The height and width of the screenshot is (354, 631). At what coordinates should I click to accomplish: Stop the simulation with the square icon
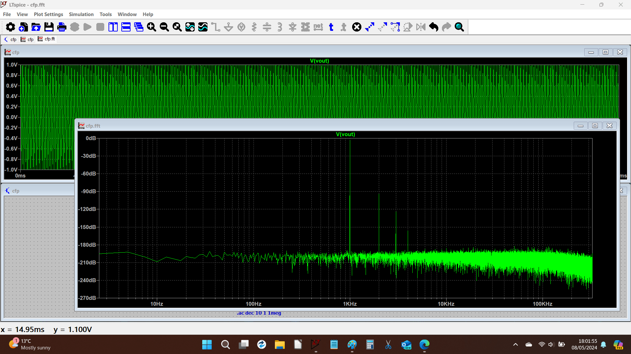100,27
